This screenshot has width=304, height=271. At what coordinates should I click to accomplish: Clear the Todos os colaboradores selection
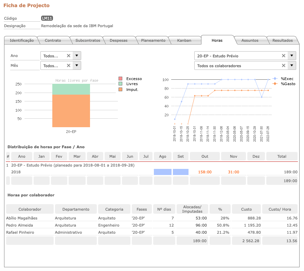(x=284, y=66)
